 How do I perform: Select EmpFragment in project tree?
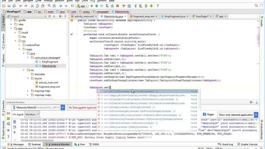(50, 62)
